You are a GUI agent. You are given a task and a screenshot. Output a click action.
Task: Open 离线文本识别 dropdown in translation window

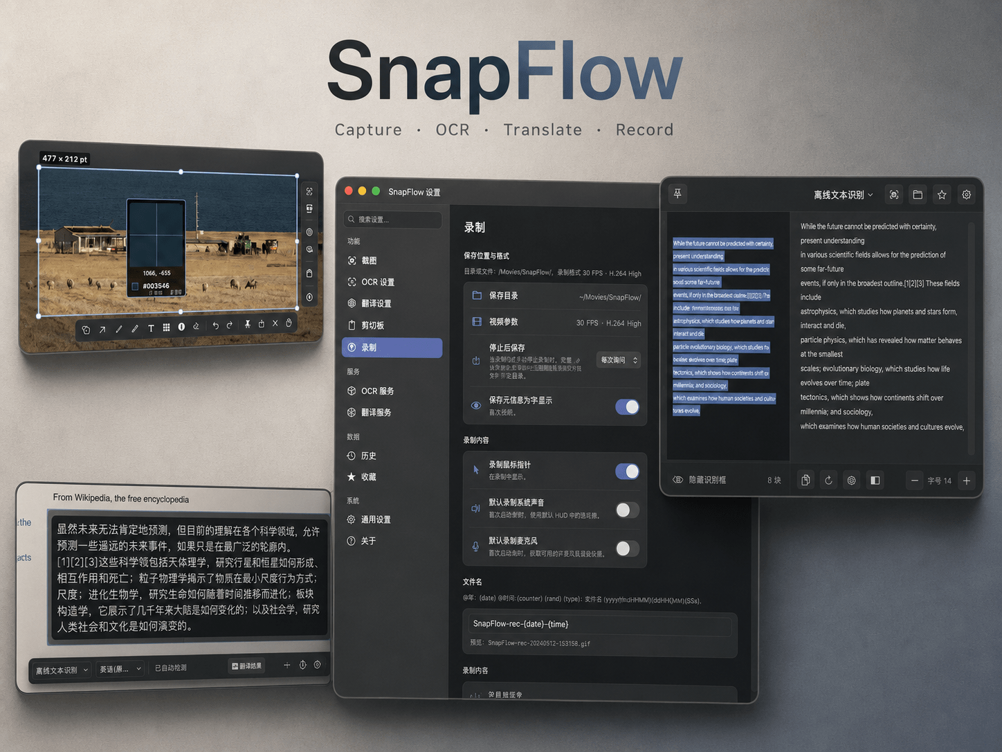coord(62,670)
